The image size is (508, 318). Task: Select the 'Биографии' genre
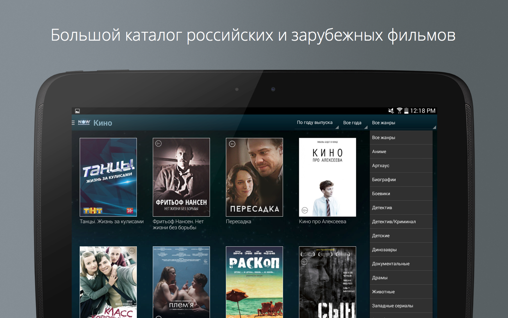pos(401,179)
